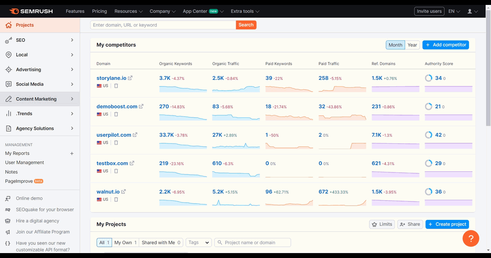Click the Limits button

(382, 224)
